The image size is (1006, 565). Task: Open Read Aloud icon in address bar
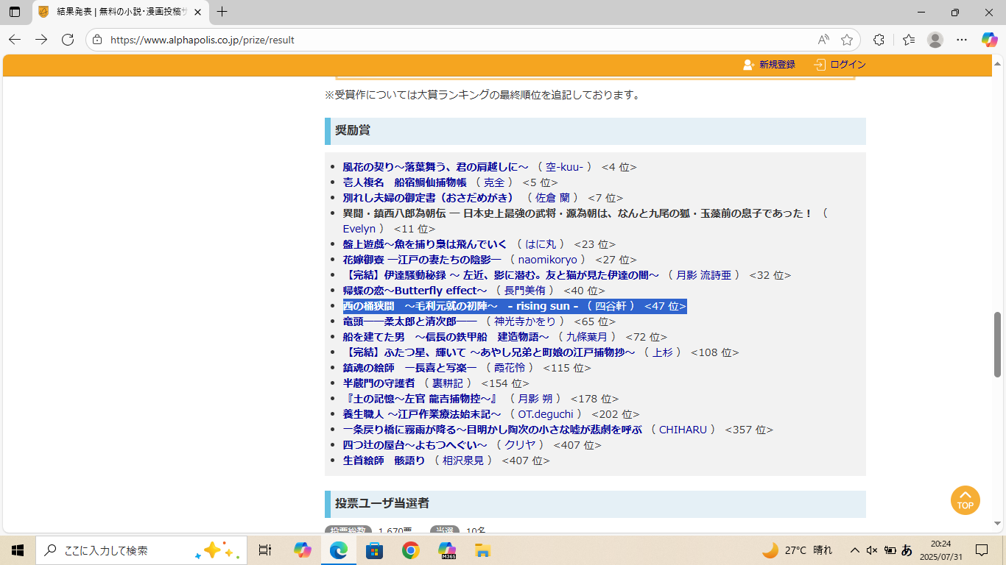[823, 40]
